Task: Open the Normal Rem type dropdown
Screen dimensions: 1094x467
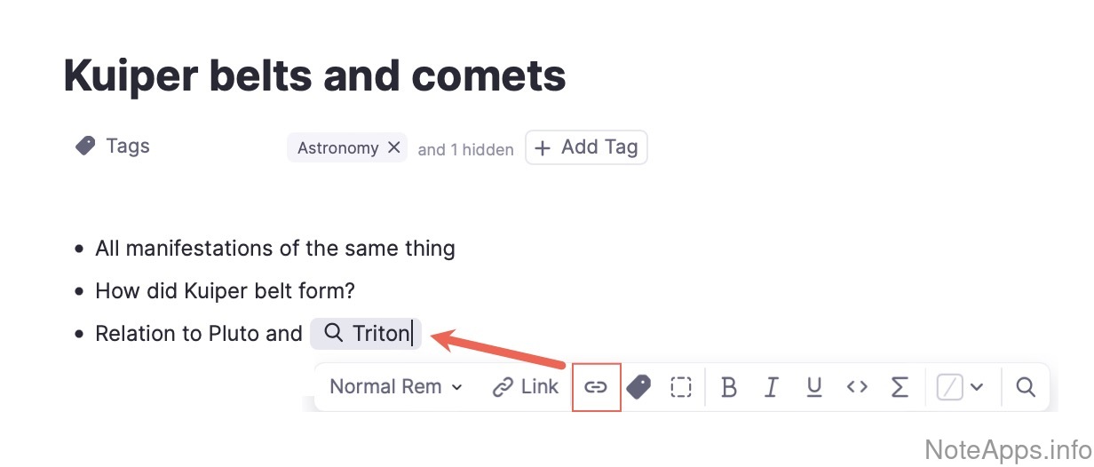Action: [x=396, y=387]
